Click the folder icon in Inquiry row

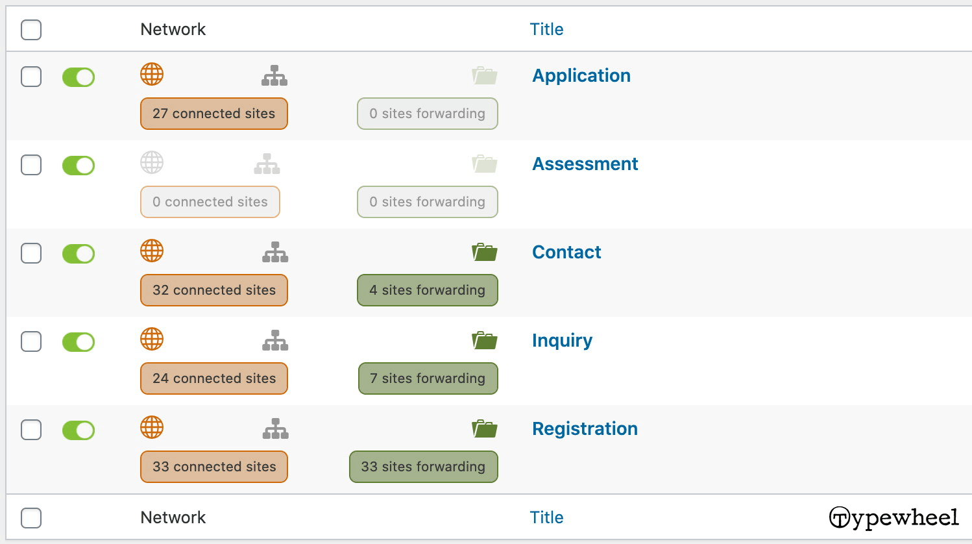[485, 340]
